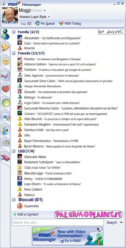Open the green radar clock tab
The image size is (126, 248).
6,103
